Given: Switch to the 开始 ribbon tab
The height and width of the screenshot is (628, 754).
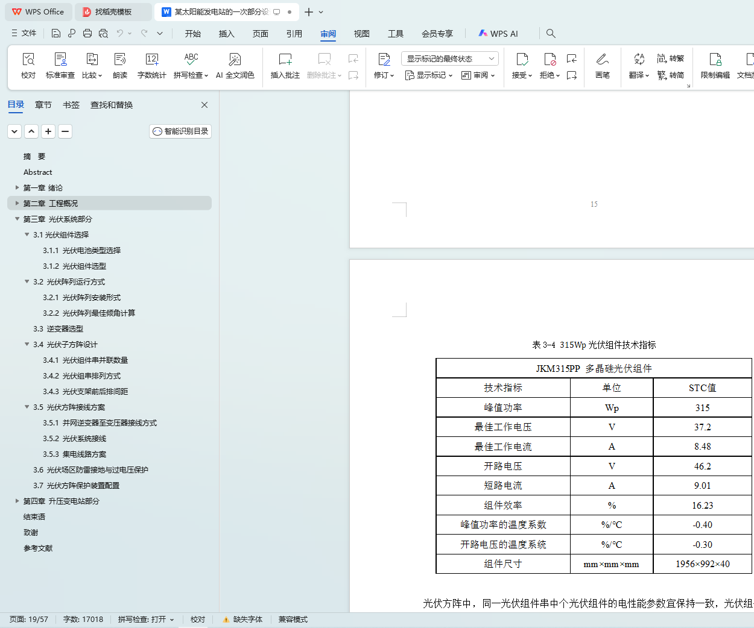Looking at the screenshot, I should pos(193,34).
